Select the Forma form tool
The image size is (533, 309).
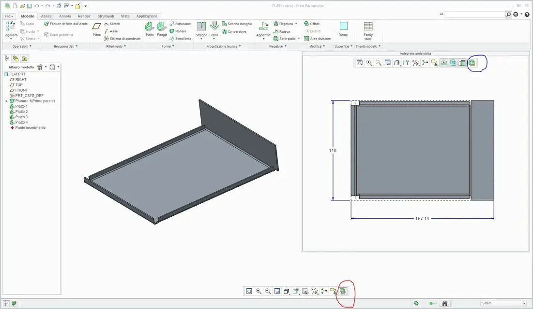(214, 27)
